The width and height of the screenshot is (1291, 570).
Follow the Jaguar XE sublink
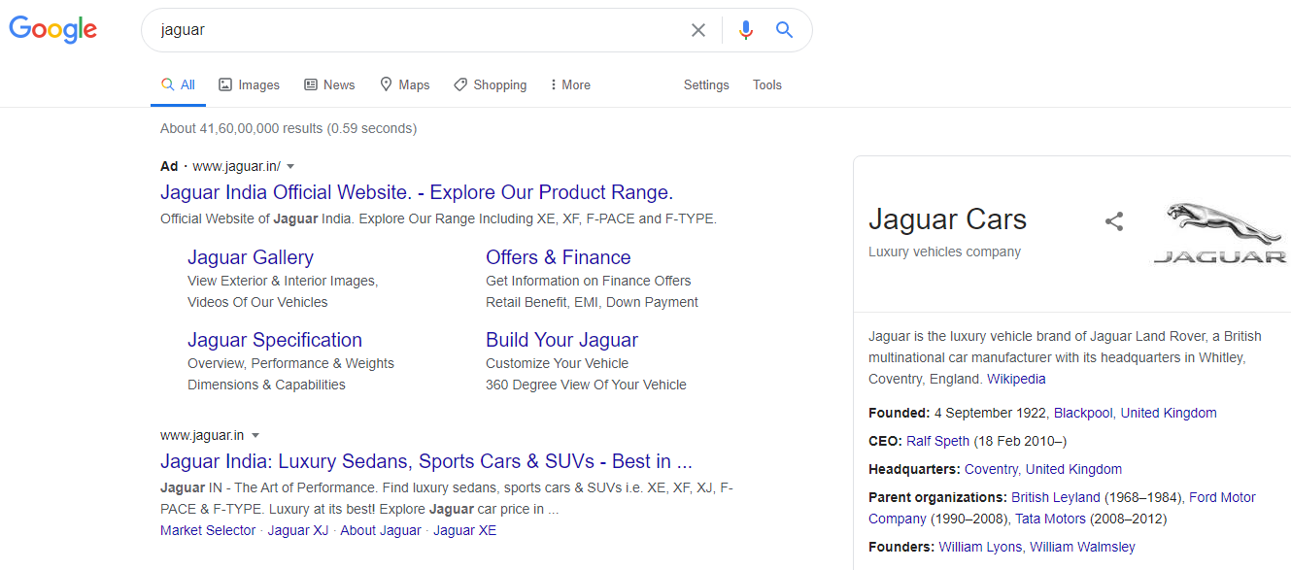point(464,530)
